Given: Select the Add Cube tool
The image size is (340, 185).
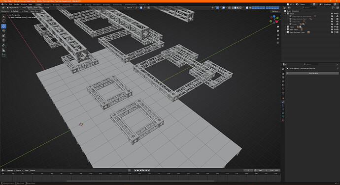Looking at the screenshot, I should [3, 55].
